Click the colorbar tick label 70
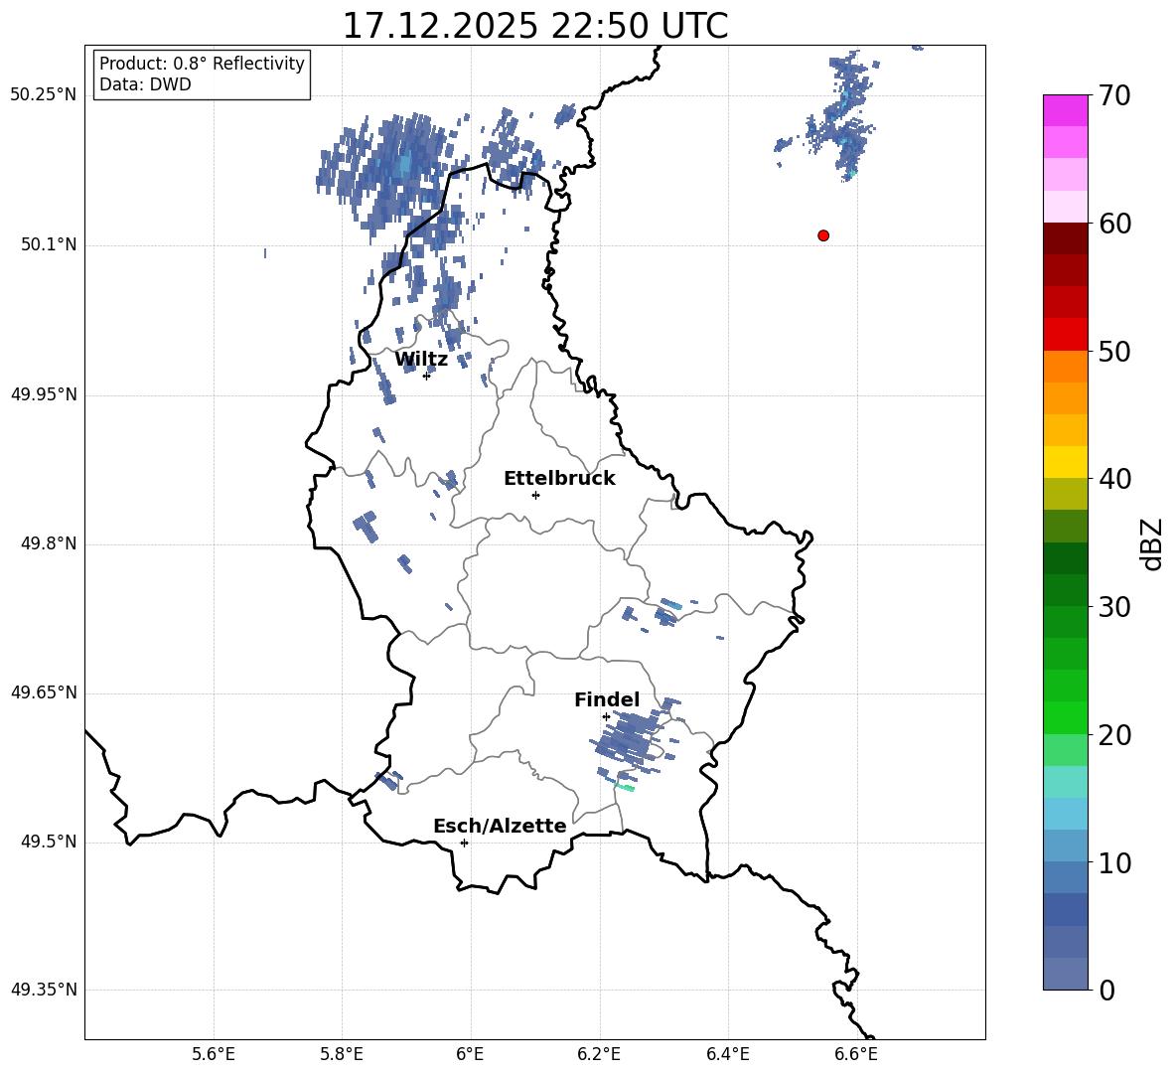This screenshot has height=1074, width=1176. point(1114,95)
